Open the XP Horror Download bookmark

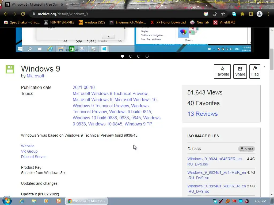tap(168, 22)
